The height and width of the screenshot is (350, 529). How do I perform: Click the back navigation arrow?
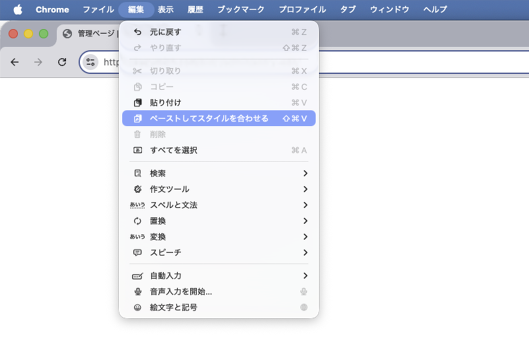pos(15,62)
